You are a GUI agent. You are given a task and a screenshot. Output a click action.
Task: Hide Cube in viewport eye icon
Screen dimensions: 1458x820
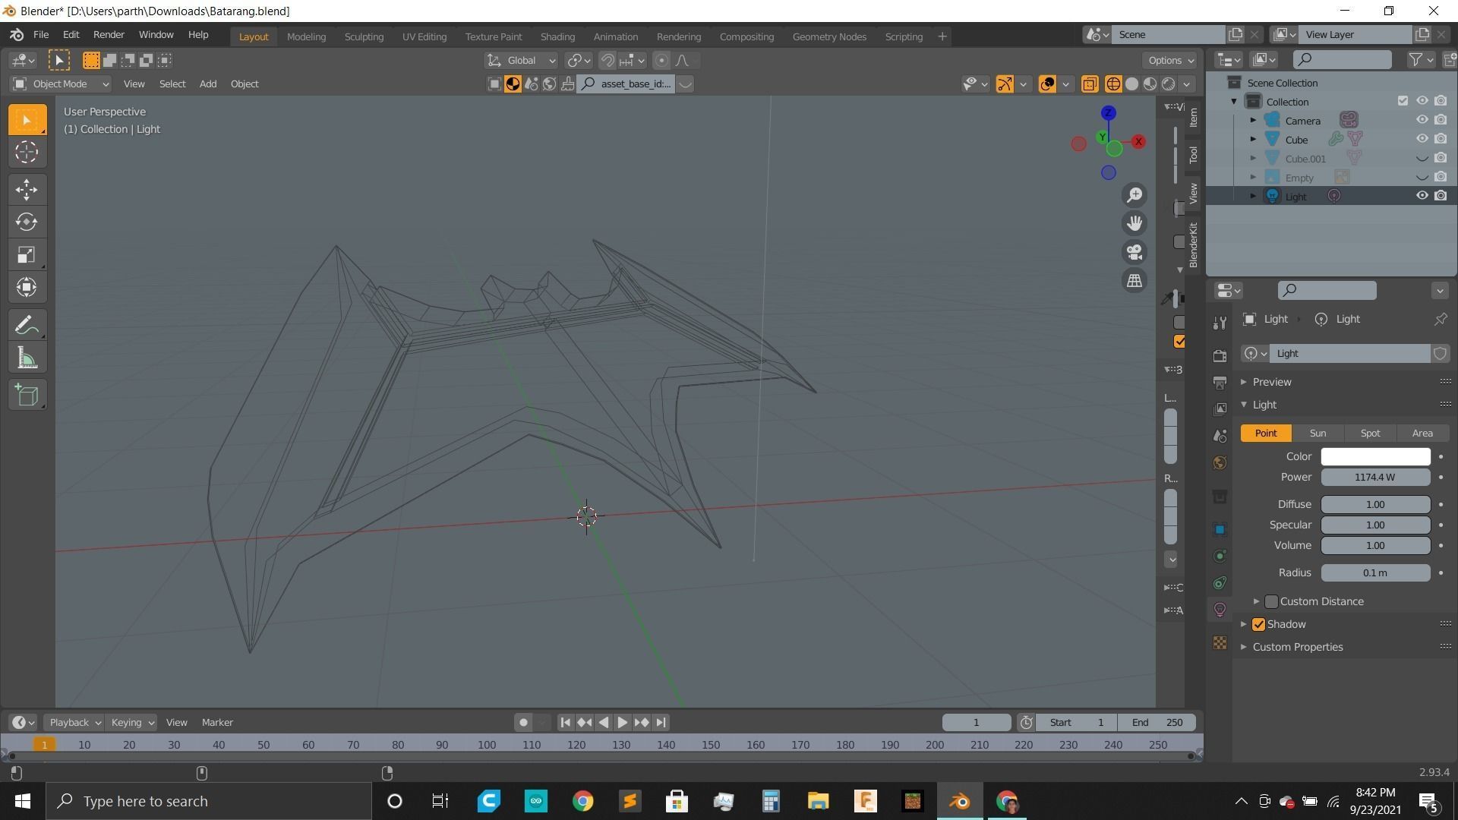1422,139
